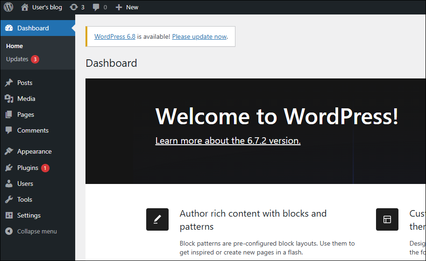The height and width of the screenshot is (261, 426).
Task: Click the WordPress logo in admin bar
Action: tap(8, 7)
